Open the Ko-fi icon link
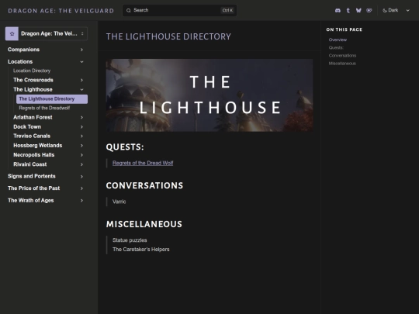 [369, 10]
